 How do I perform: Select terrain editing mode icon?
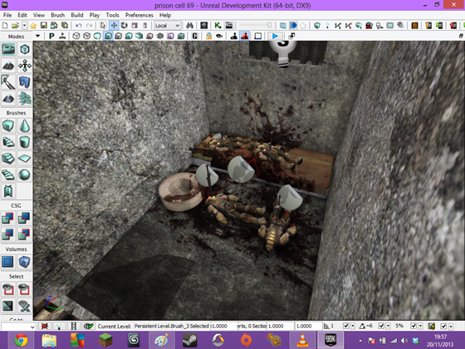tap(8, 66)
